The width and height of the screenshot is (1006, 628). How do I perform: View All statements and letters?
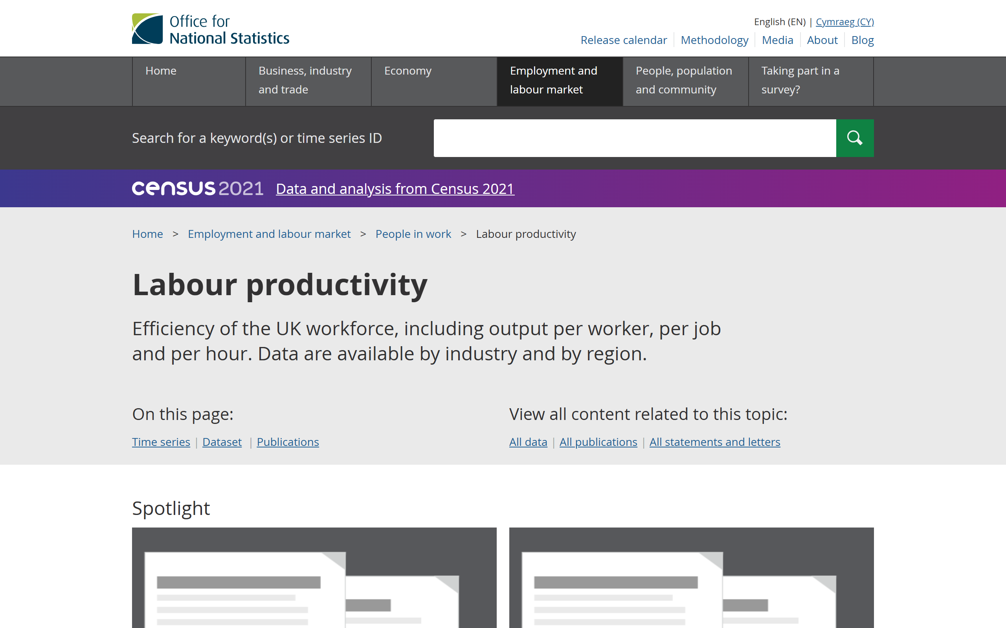(714, 442)
